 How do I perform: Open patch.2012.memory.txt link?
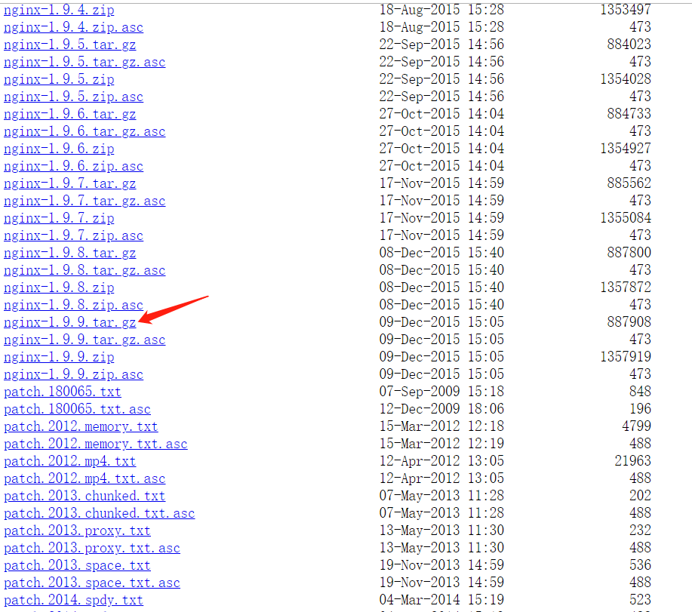tap(81, 426)
